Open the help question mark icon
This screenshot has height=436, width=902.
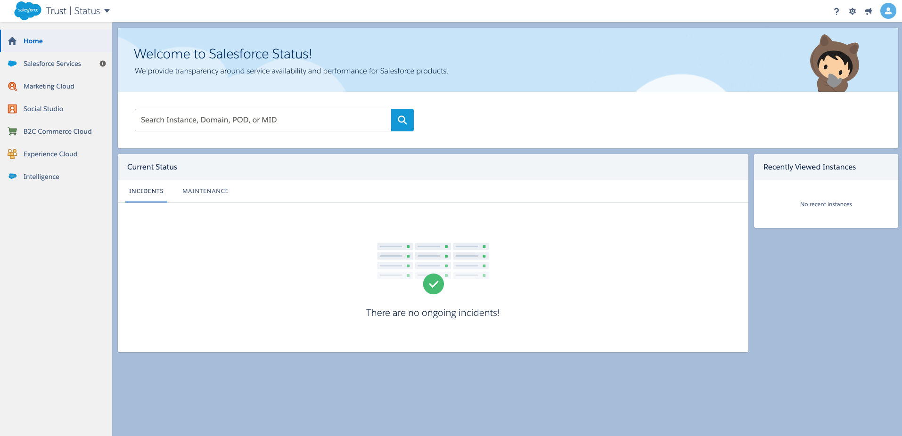836,11
